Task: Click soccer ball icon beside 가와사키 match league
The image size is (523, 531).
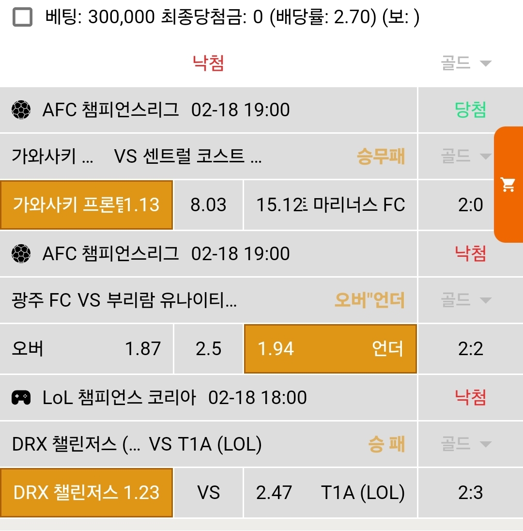Action: point(21,110)
